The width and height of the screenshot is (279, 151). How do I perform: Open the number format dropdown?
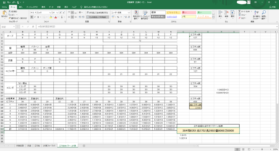tap(129, 13)
